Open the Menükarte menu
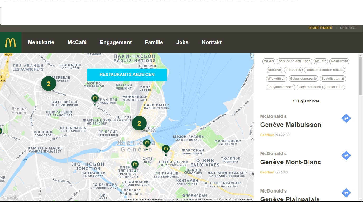Screen dimensions: 364x206 point(41,42)
